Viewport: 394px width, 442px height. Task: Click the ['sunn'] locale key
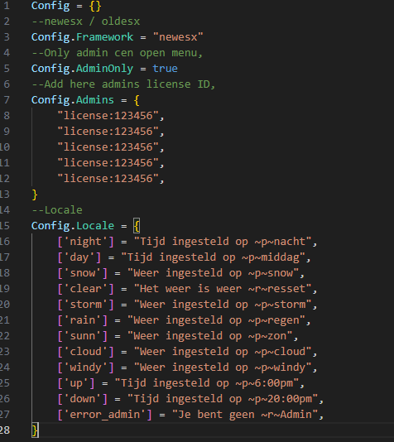(x=83, y=336)
